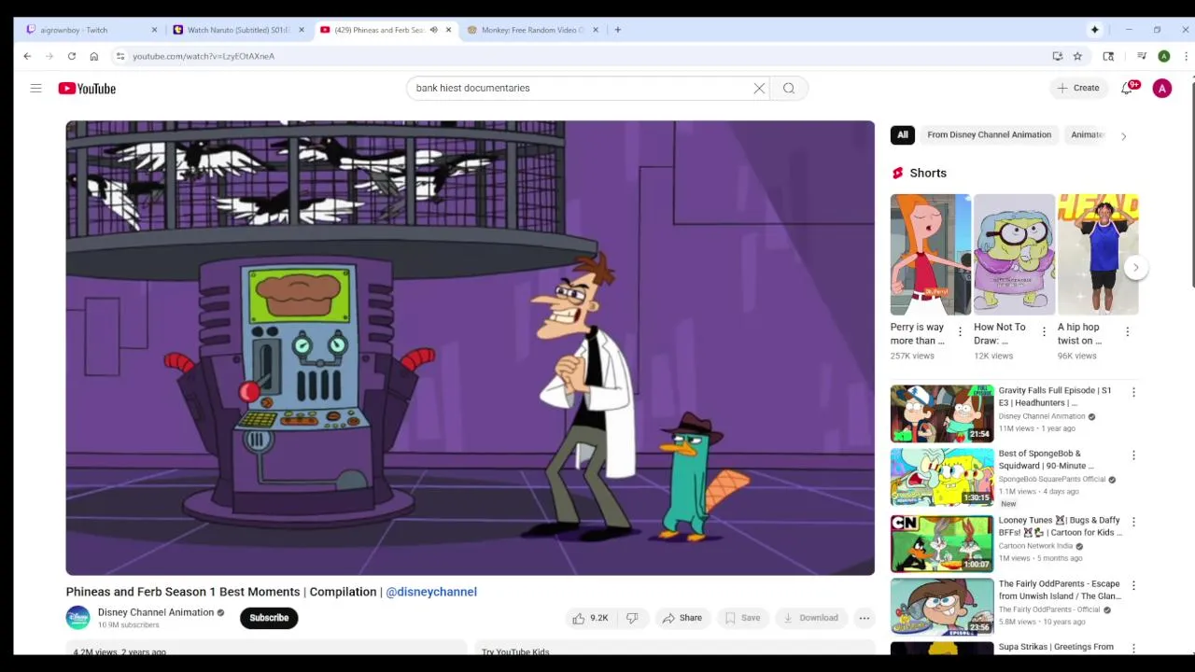The image size is (1195, 672).
Task: Download the video
Action: pyautogui.click(x=810, y=618)
